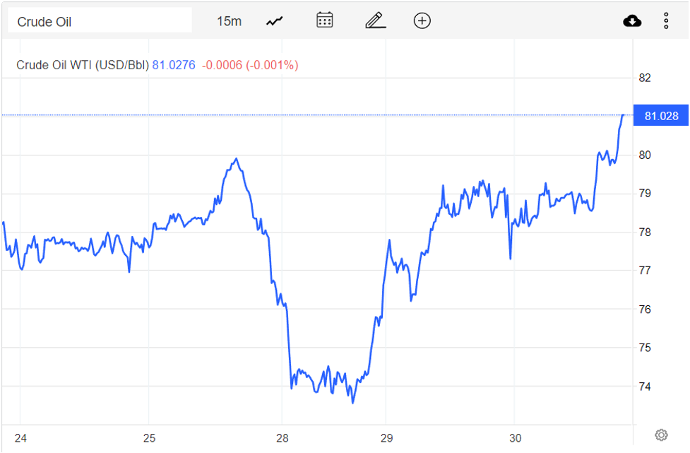
Task: Click the 74 price axis label
Action: coord(644,387)
